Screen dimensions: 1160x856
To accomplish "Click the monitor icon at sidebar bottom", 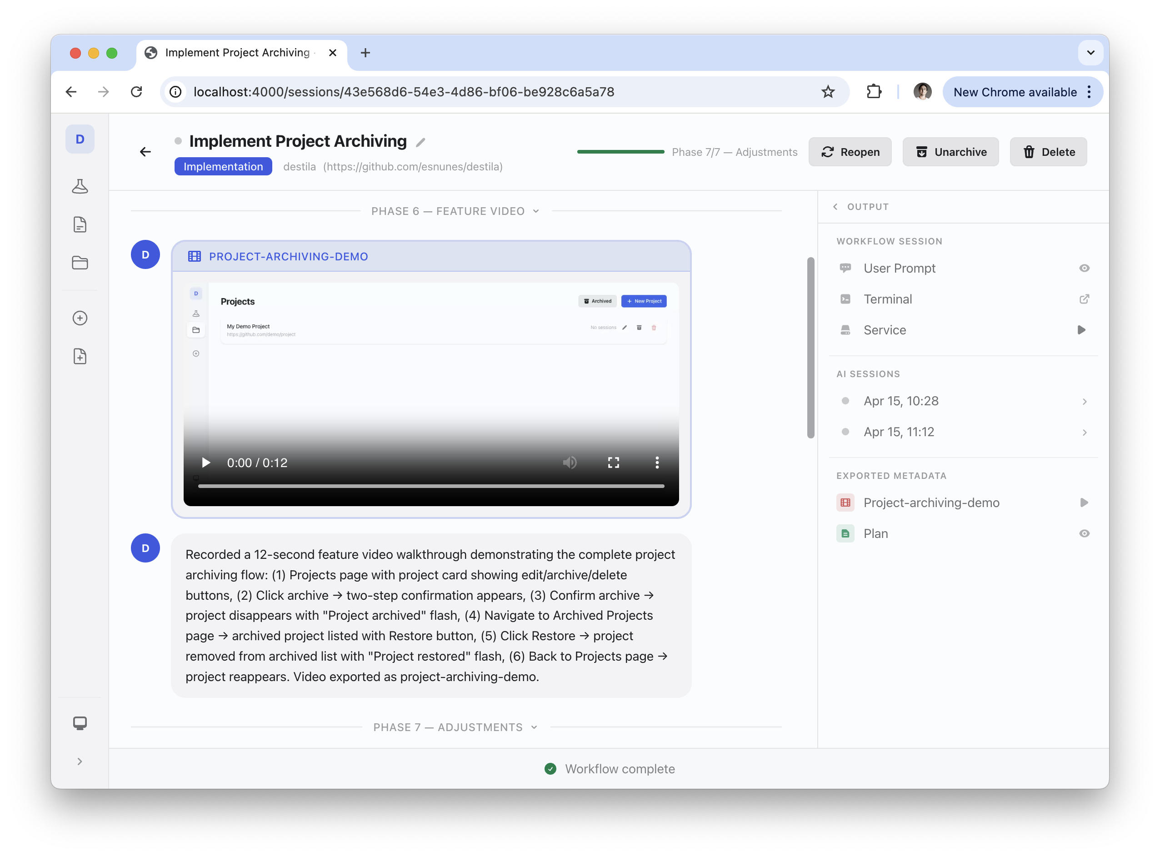I will pyautogui.click(x=80, y=723).
